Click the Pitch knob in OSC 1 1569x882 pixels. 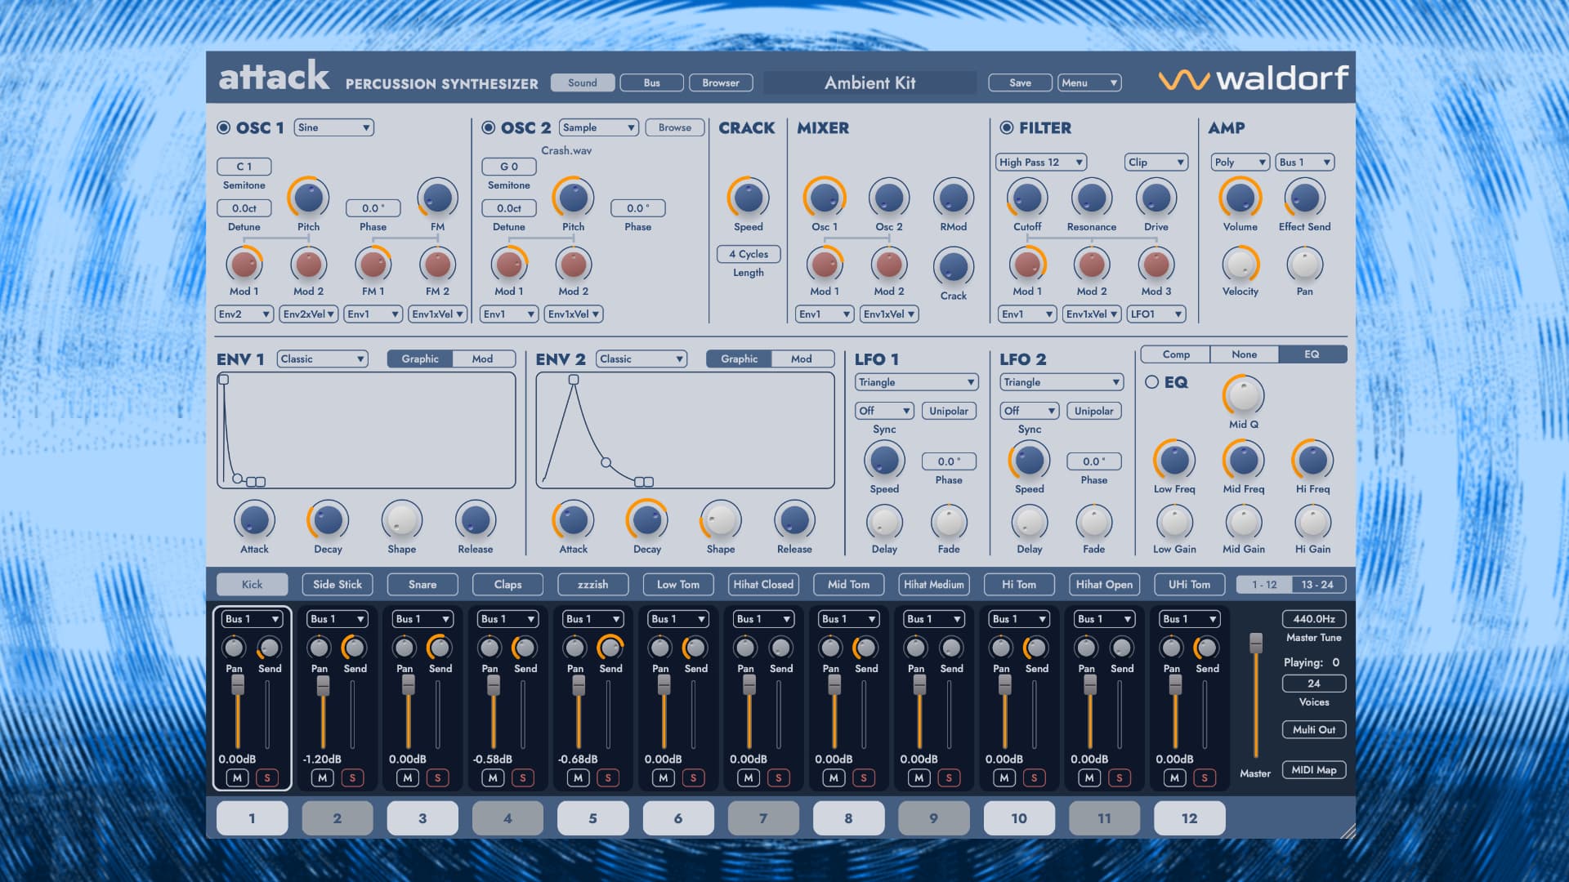308,197
